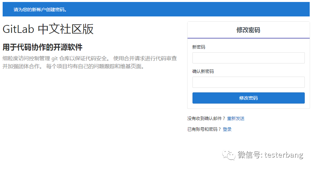313x169 pixels.
Task: Select the 修改密码 tab heading
Action: (x=248, y=30)
